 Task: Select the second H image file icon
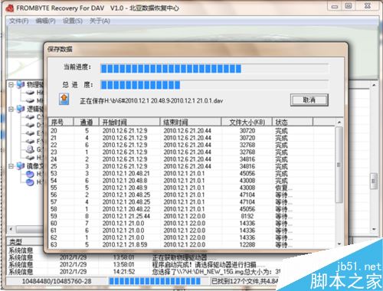[x=30, y=182]
